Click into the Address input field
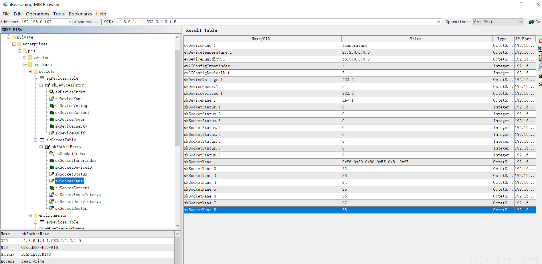The height and width of the screenshot is (264, 542). [44, 22]
